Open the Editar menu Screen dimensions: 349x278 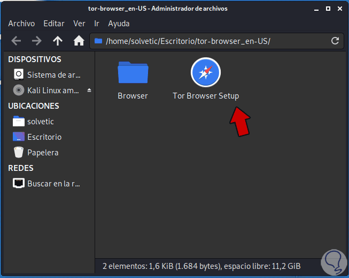[x=54, y=24]
